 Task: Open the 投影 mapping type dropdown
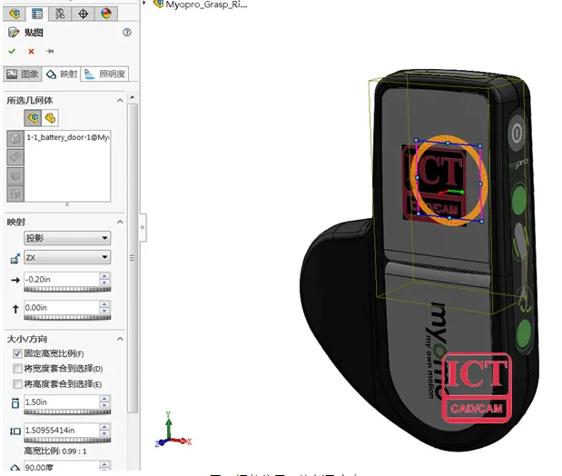(67, 238)
